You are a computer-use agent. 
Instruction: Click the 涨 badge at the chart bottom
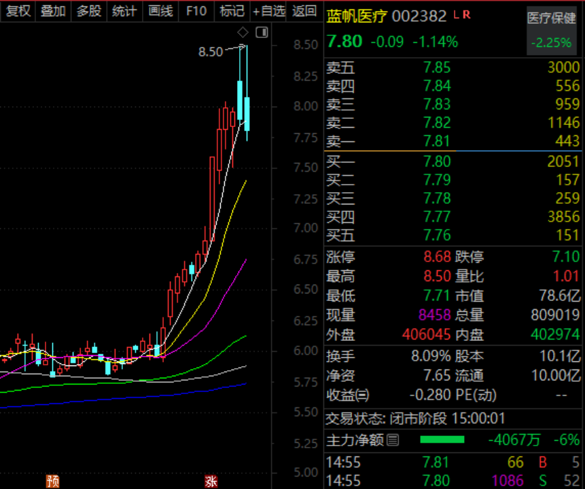(x=211, y=480)
